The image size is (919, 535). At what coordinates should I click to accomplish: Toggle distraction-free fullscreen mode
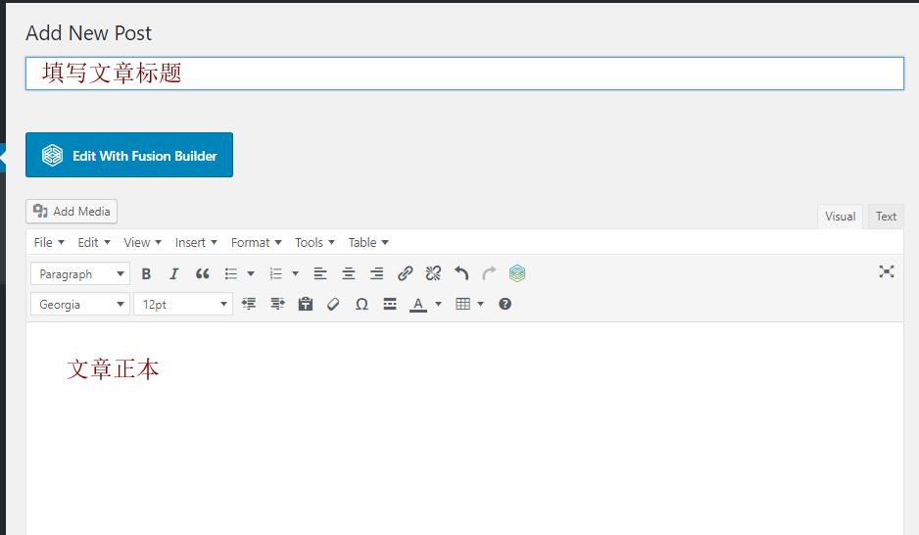[886, 271]
